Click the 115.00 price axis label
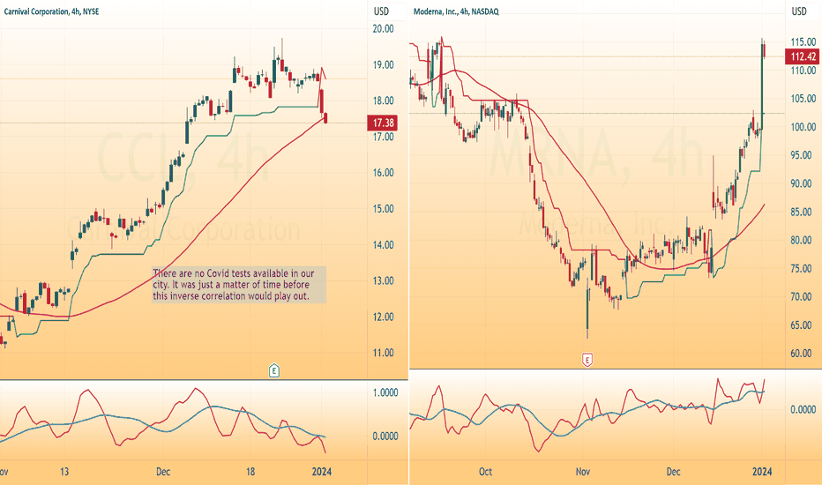 pyautogui.click(x=803, y=42)
